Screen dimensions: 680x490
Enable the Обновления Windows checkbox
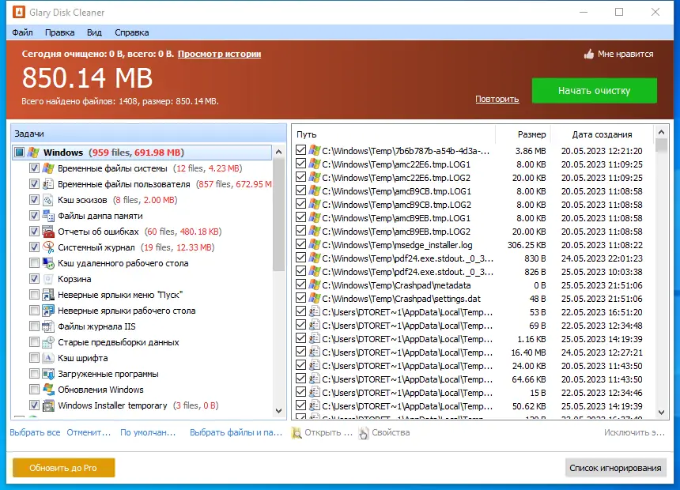(x=34, y=389)
